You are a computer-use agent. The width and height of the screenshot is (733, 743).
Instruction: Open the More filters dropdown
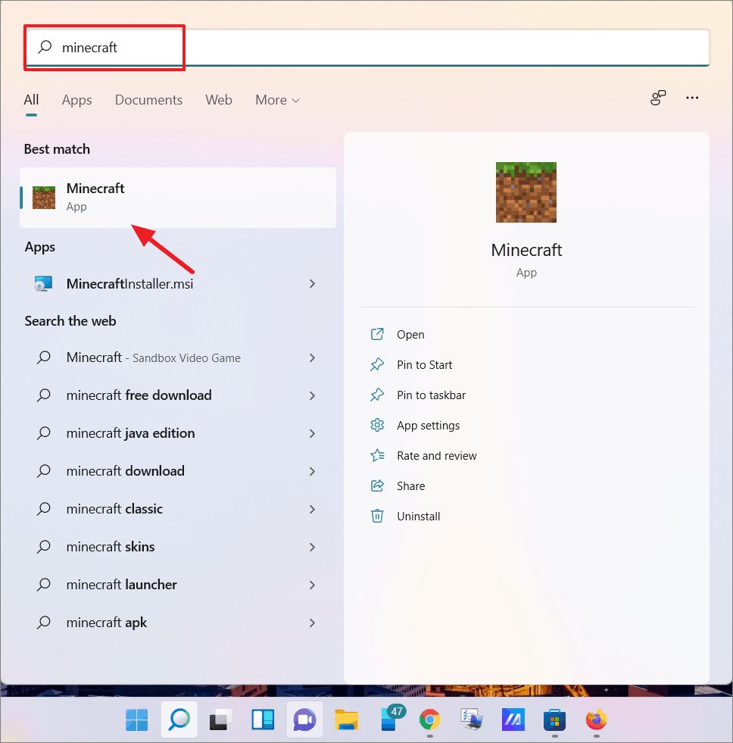tap(277, 99)
